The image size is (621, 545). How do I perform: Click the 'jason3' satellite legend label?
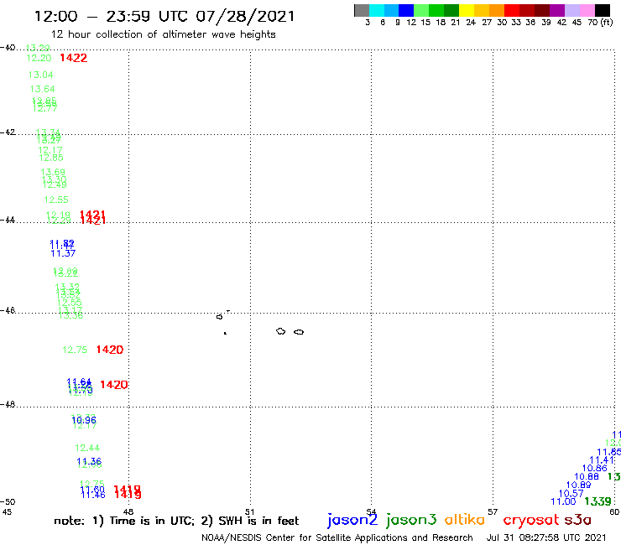(x=410, y=521)
